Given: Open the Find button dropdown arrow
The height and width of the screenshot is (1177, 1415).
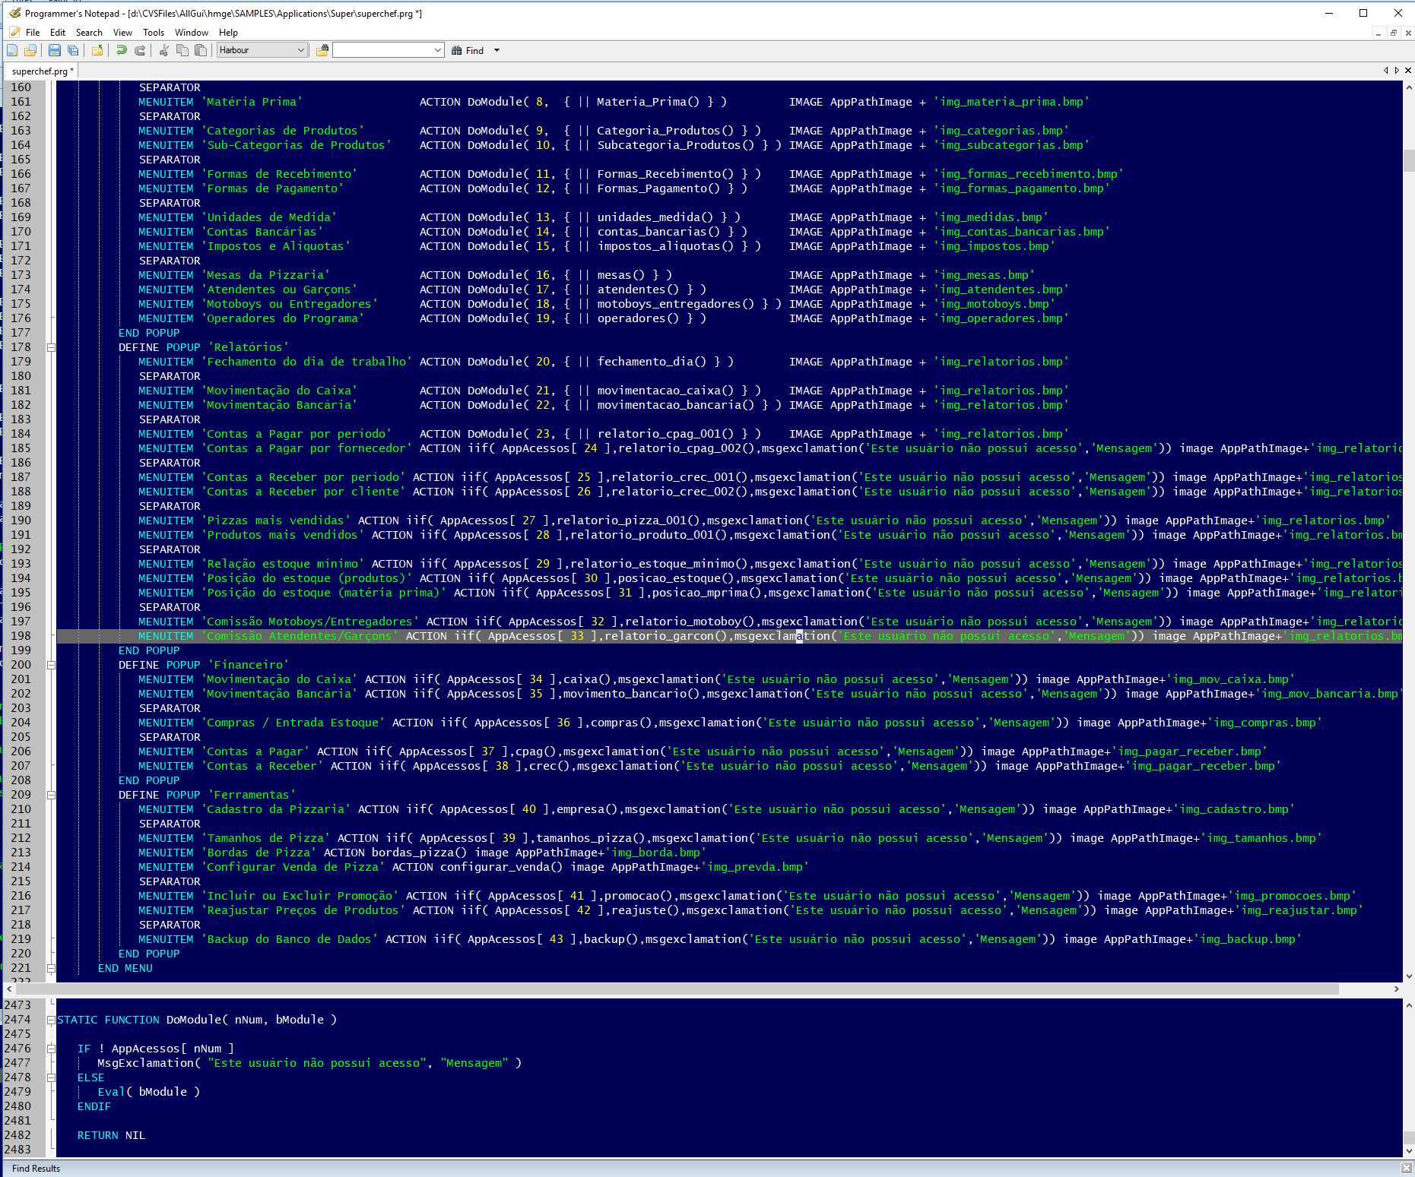Looking at the screenshot, I should 497,50.
